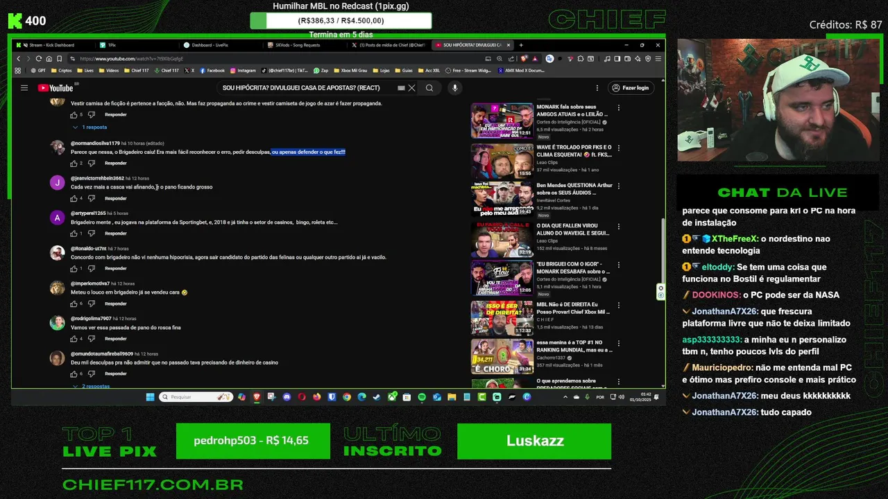This screenshot has height=499, width=888.
Task: Open Discord from the taskbar
Action: tap(287, 397)
